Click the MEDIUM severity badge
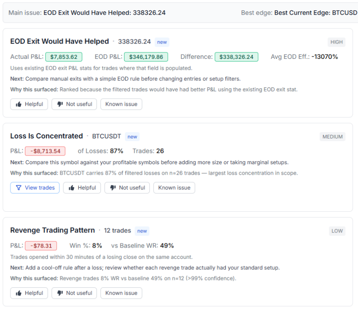Screen dimensions: 358x309 332,137
